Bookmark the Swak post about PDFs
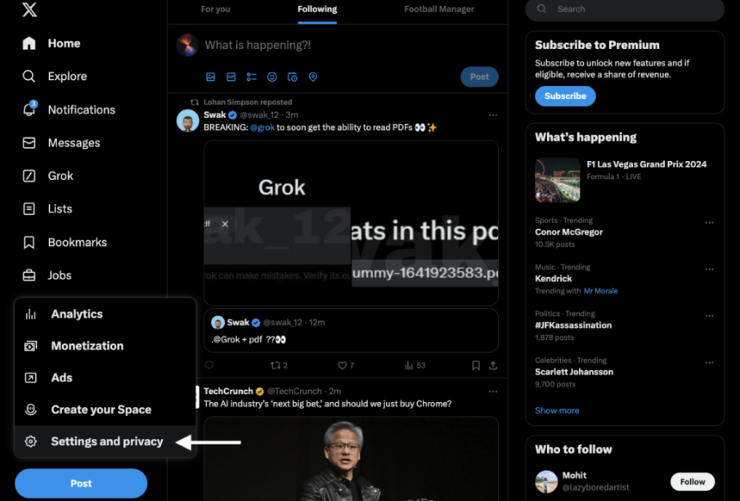Screen dimensions: 740x501 [476, 365]
